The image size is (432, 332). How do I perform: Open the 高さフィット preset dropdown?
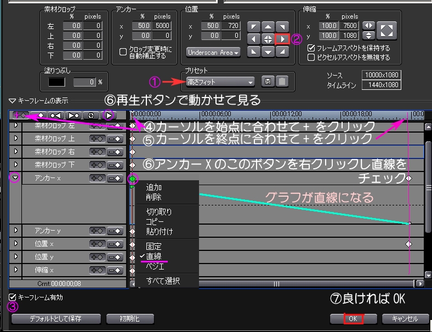tap(220, 82)
